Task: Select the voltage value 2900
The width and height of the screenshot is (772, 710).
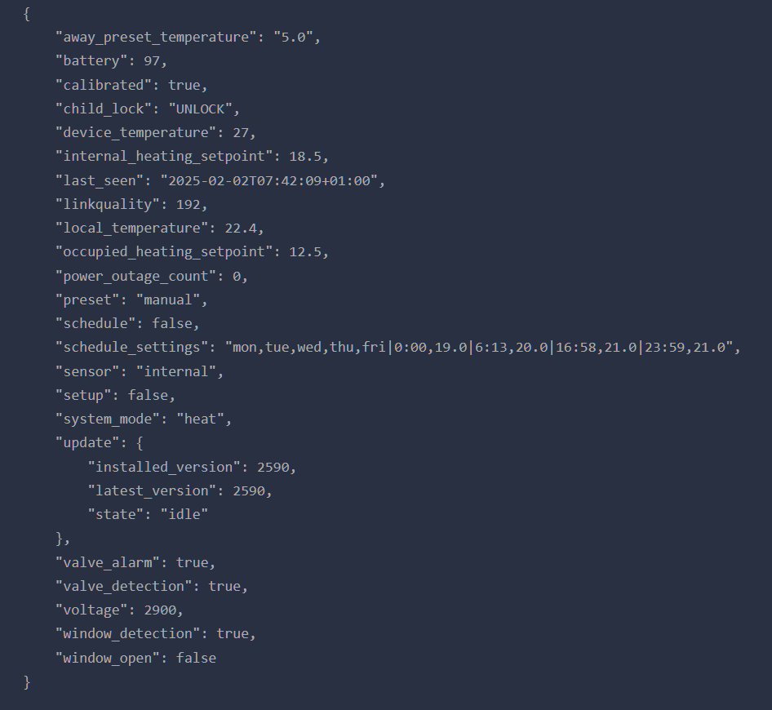Action: 160,610
